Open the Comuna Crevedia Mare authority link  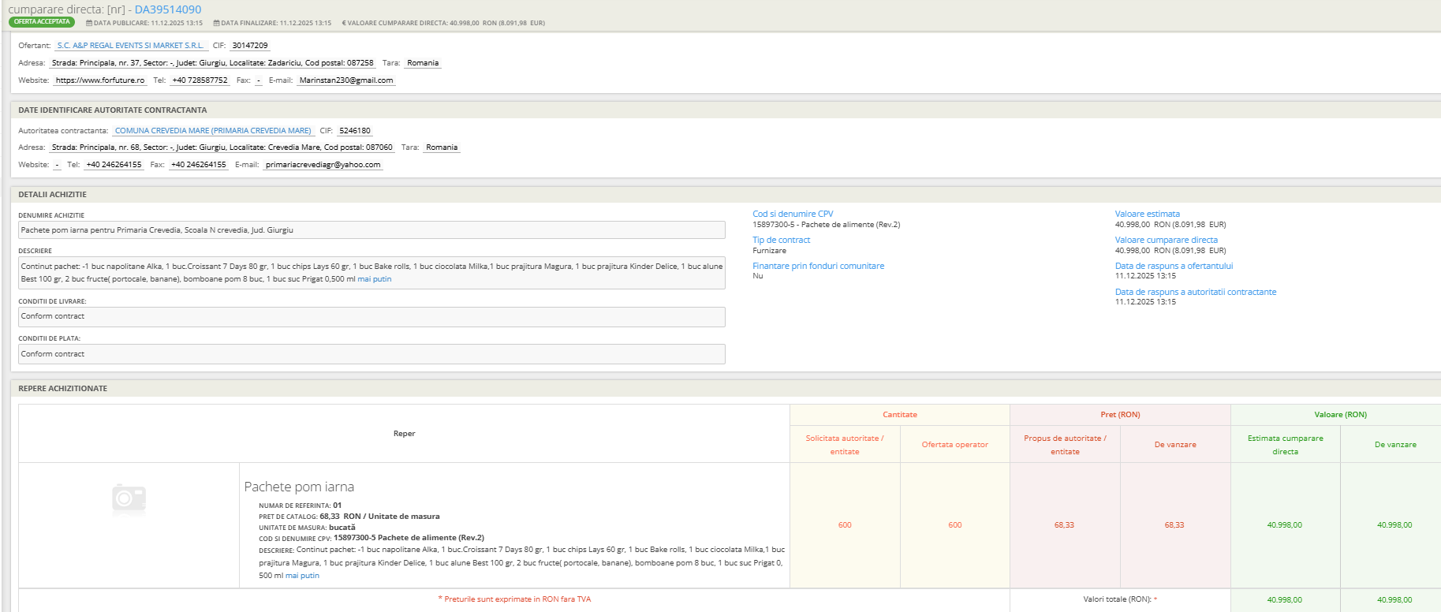pos(213,131)
